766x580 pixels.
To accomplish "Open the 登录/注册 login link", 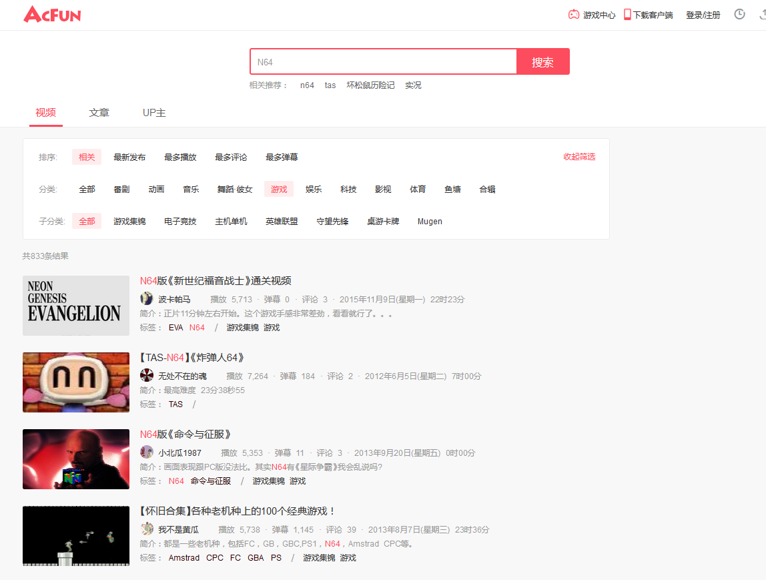I will point(703,15).
